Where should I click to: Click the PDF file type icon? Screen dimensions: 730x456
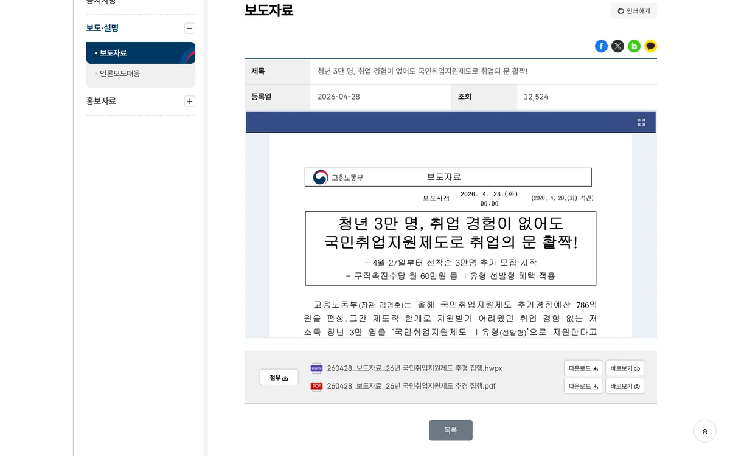(316, 386)
